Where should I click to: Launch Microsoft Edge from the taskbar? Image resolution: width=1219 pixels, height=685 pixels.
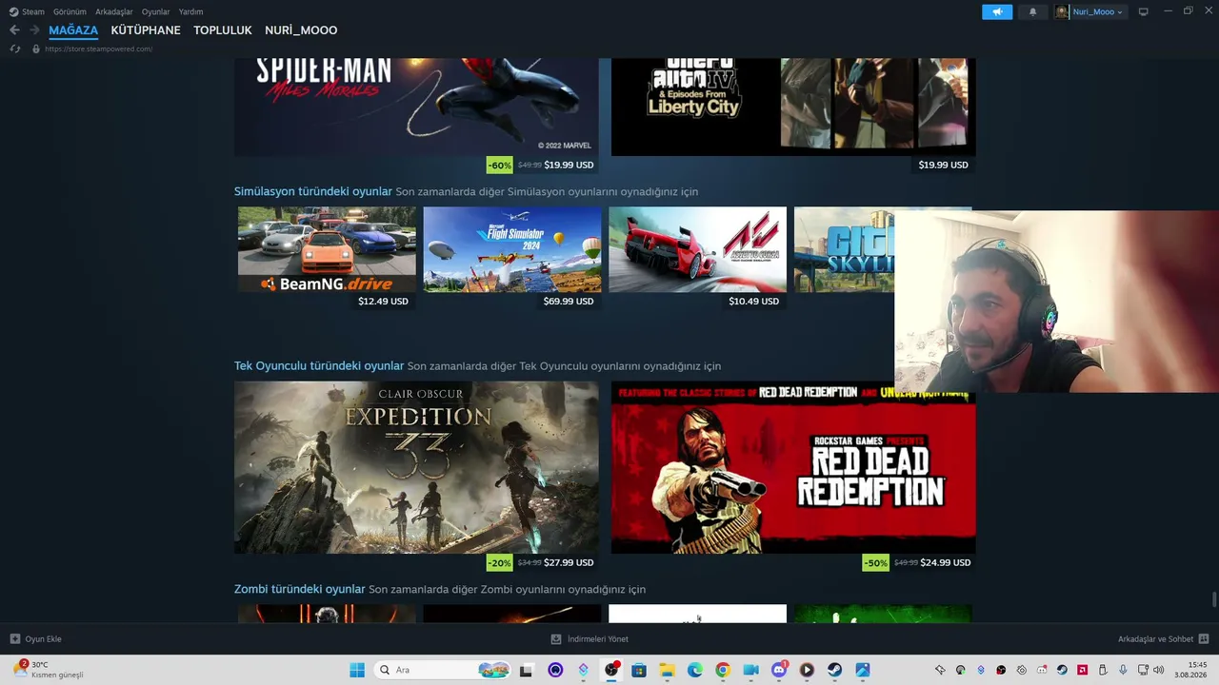coord(695,670)
